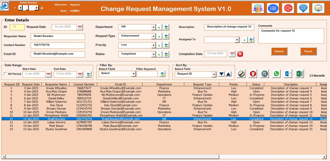Open the user management icon in header
The height and width of the screenshot is (161, 330).
(x=258, y=8)
